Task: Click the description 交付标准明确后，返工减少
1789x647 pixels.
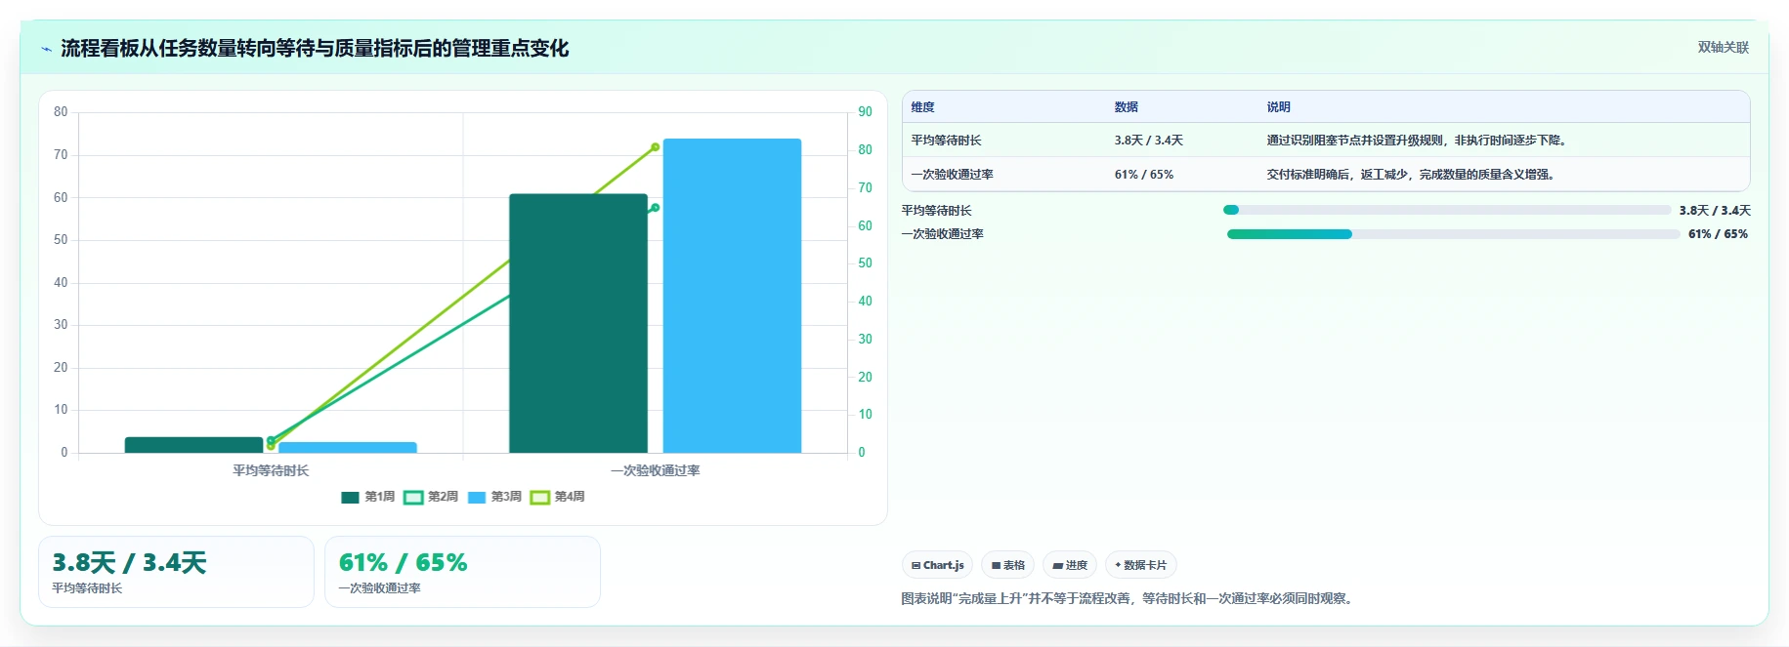Action: (x=1410, y=175)
